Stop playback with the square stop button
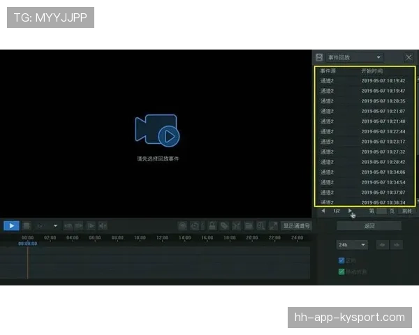Screen dimensions: 419x335 (x=27, y=226)
